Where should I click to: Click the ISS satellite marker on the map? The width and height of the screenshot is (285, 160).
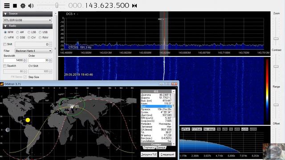(72, 107)
